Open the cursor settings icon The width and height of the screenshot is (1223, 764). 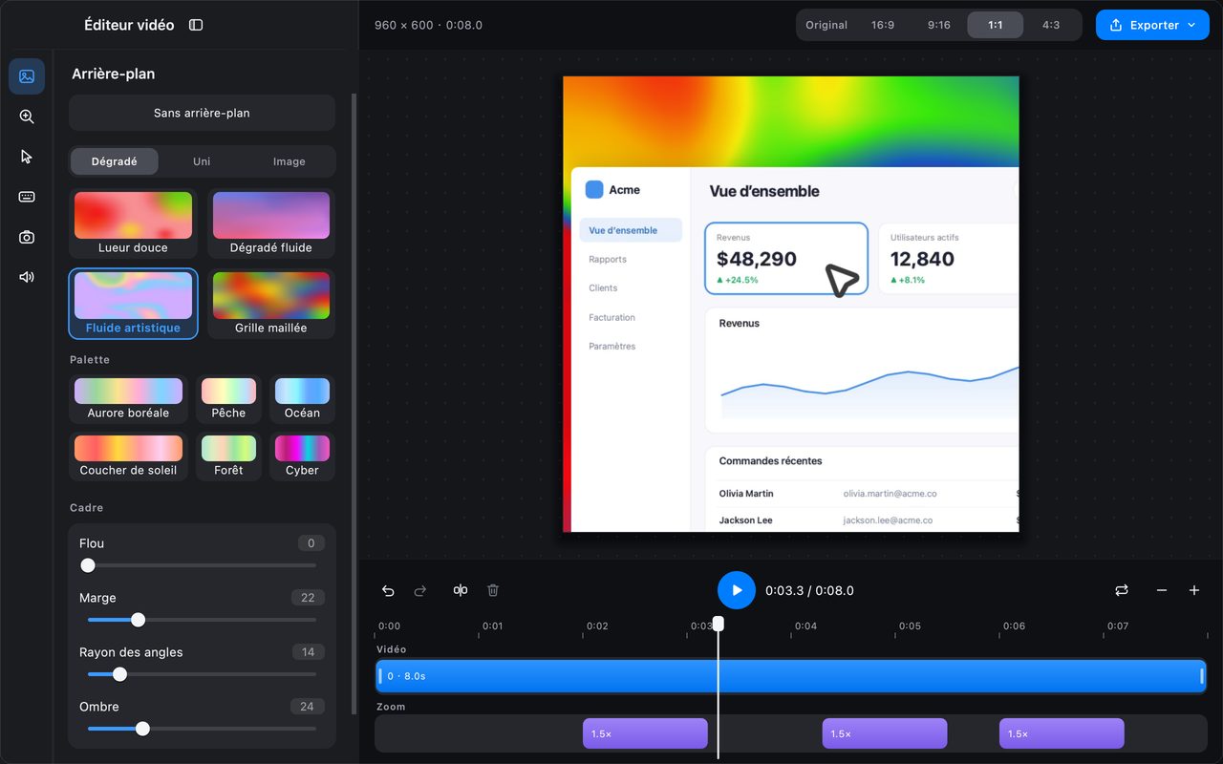27,157
